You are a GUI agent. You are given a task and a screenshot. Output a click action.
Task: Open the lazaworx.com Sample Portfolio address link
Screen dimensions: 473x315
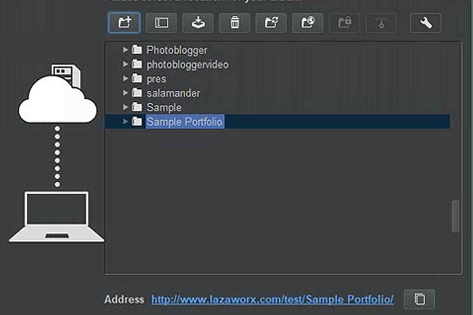tap(272, 299)
